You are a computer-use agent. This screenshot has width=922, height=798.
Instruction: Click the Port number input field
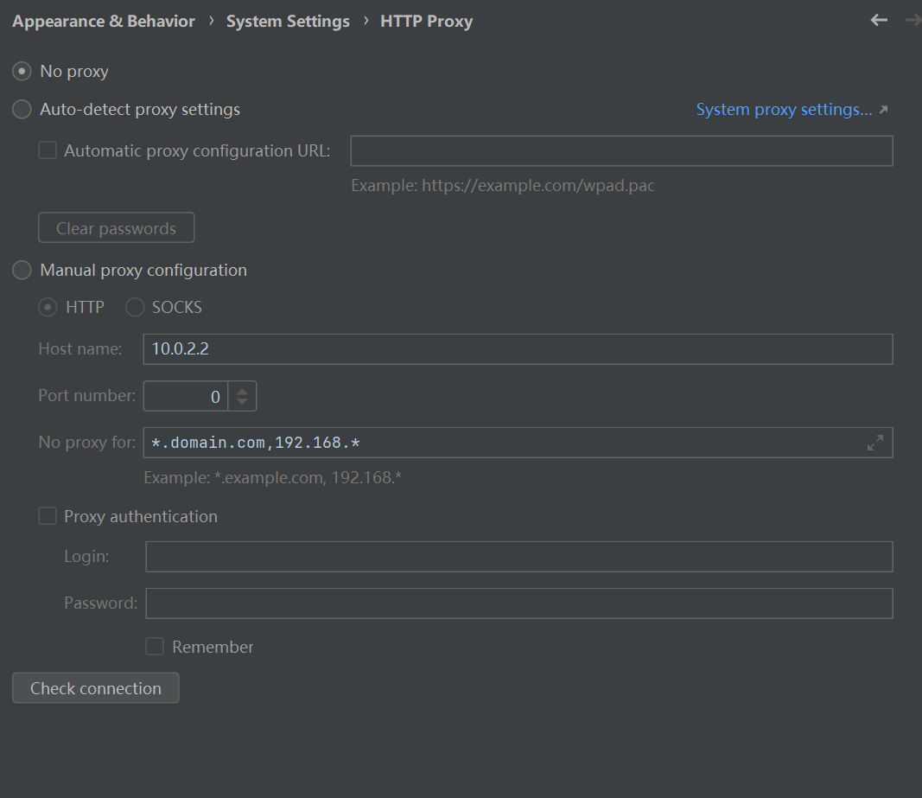(x=186, y=397)
